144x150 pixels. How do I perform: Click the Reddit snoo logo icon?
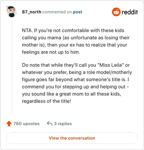tap(116, 12)
